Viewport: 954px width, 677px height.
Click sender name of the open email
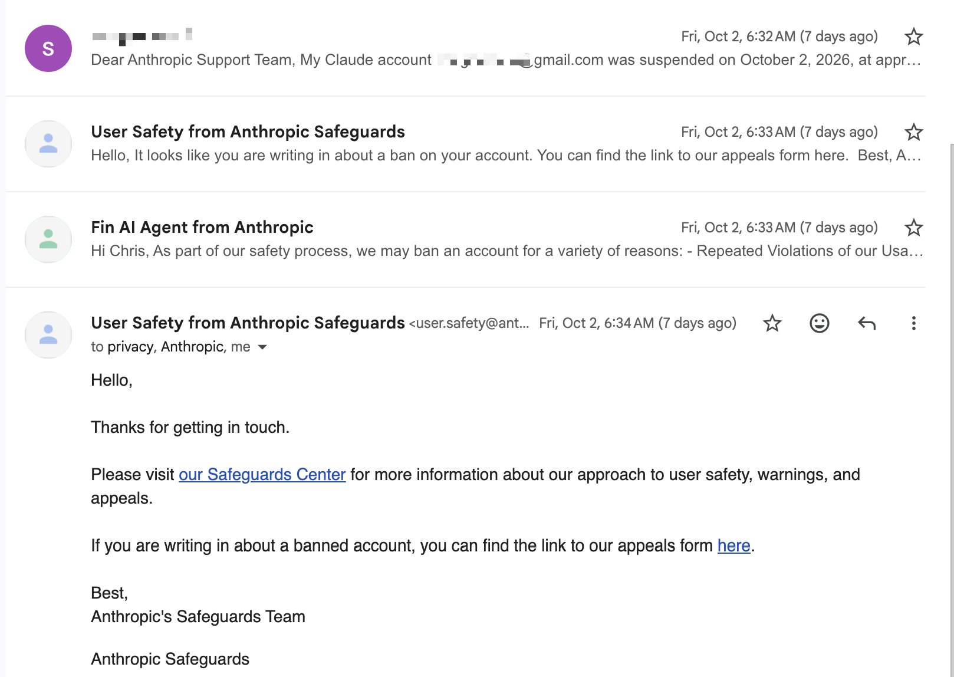point(248,323)
